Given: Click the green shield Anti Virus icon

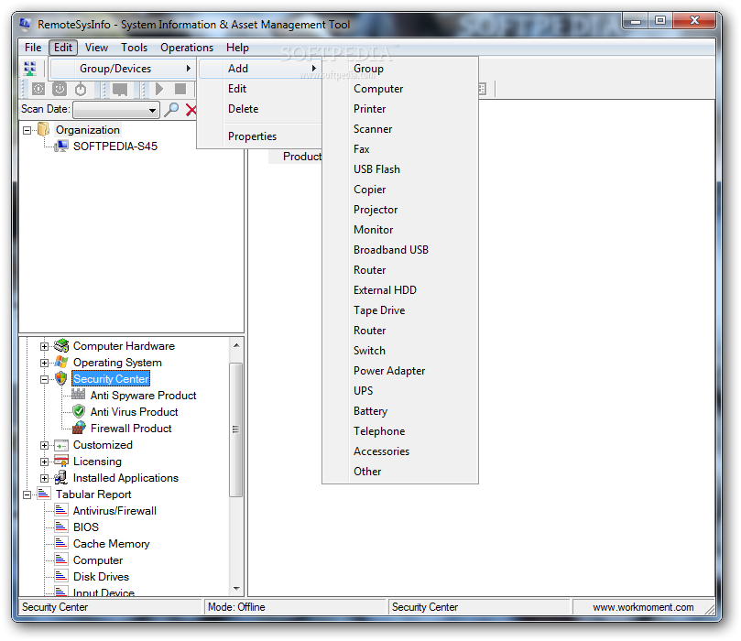Looking at the screenshot, I should [x=79, y=411].
